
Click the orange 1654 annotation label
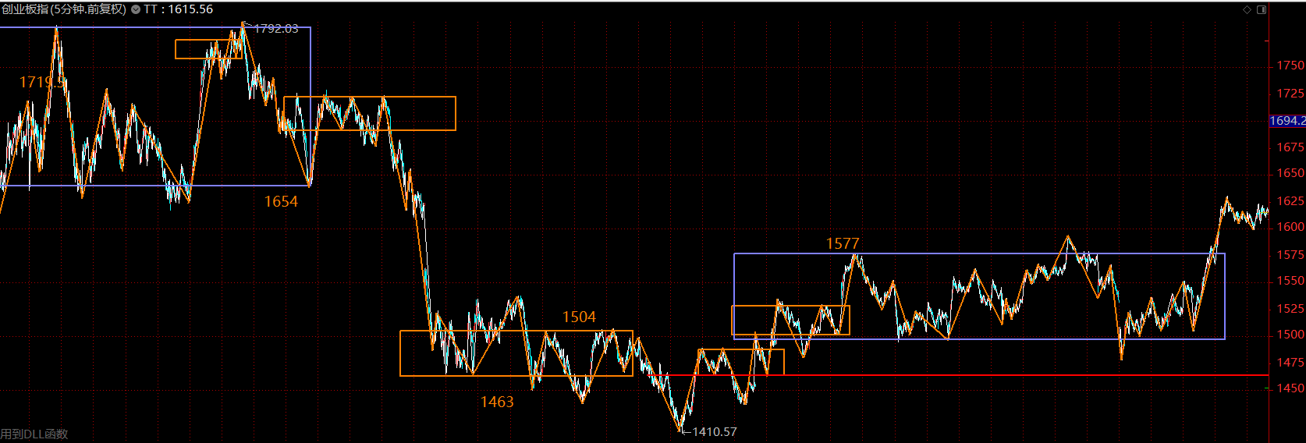[x=281, y=201]
